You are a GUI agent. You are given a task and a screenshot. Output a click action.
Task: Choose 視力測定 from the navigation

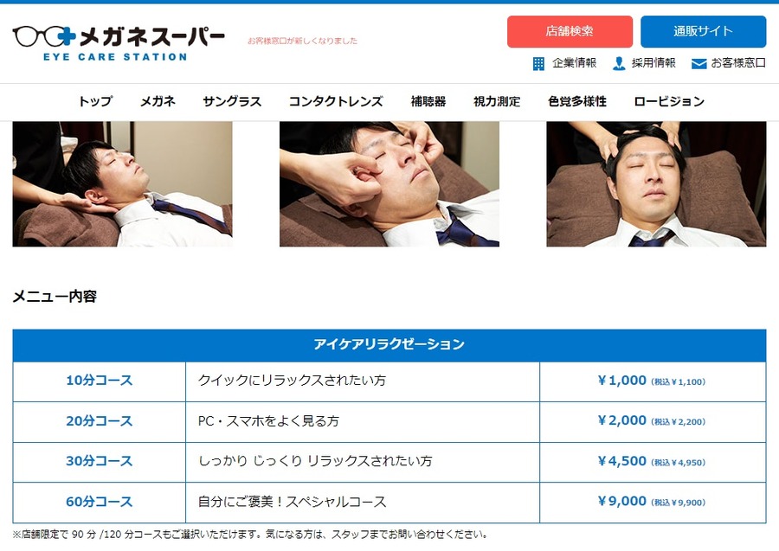[497, 102]
